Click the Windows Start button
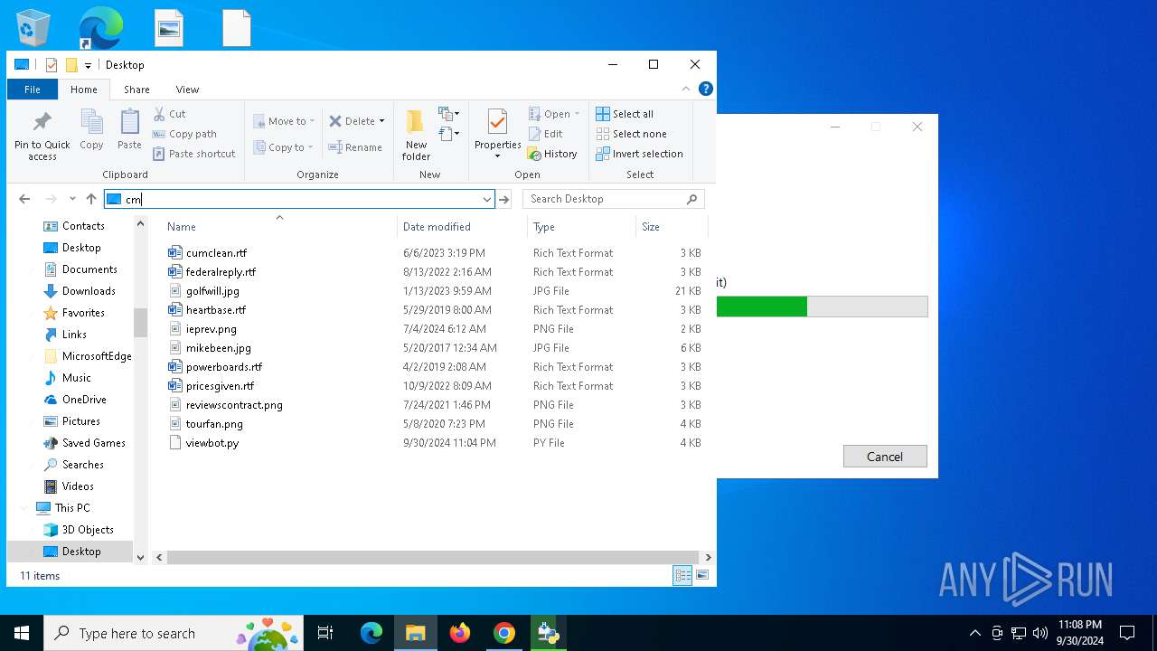The height and width of the screenshot is (651, 1157). (x=22, y=633)
